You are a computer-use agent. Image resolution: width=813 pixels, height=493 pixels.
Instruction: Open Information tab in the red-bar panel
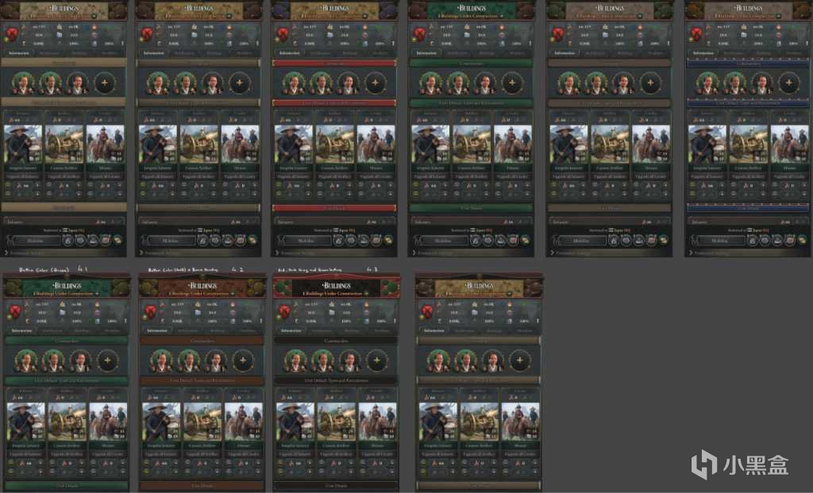[289, 53]
